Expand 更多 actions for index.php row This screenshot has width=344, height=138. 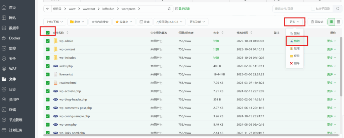[331, 66]
